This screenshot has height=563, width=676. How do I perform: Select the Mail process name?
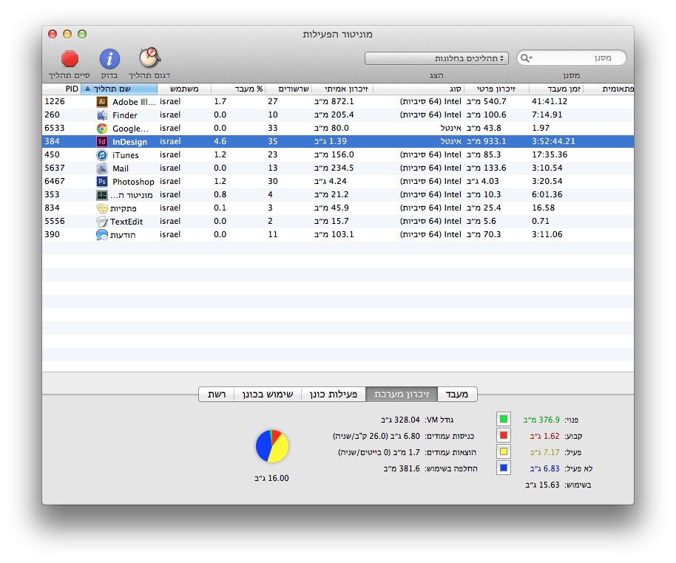coord(121,168)
